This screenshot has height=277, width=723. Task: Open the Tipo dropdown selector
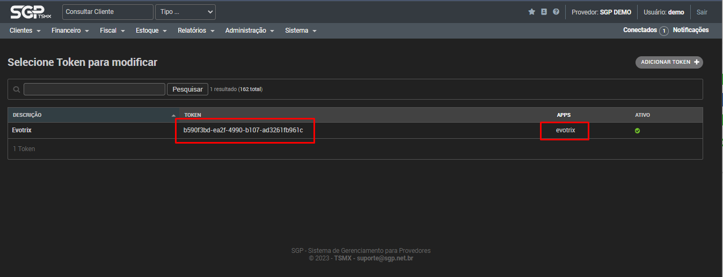pyautogui.click(x=185, y=12)
